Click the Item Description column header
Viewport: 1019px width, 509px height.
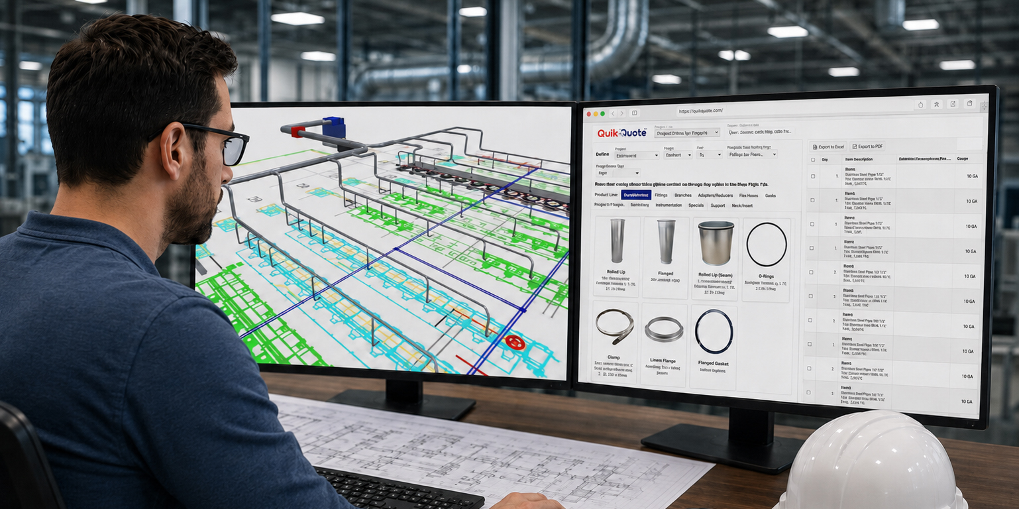click(x=859, y=159)
